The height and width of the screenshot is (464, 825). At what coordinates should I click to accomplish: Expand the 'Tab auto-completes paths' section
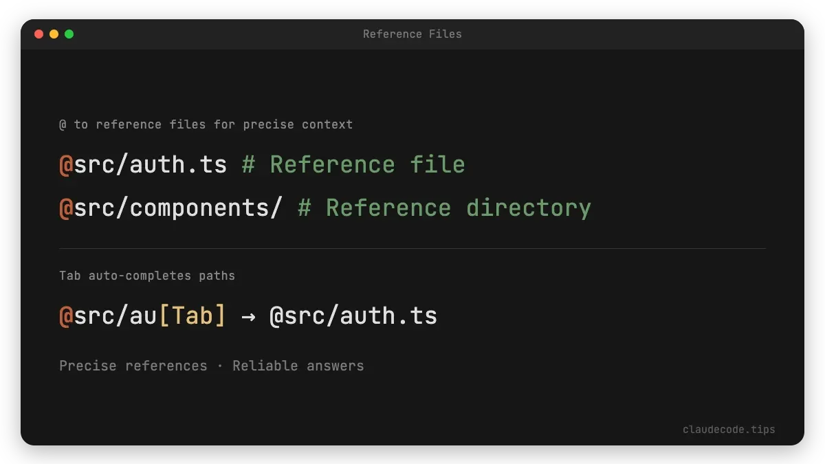point(147,275)
